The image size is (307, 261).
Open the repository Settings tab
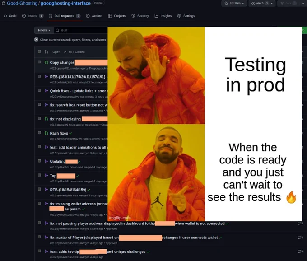point(186,16)
